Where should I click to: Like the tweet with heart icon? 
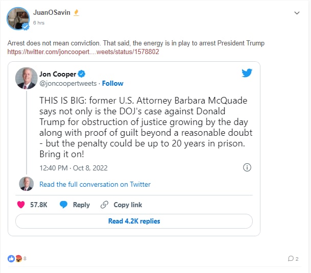[x=21, y=205]
